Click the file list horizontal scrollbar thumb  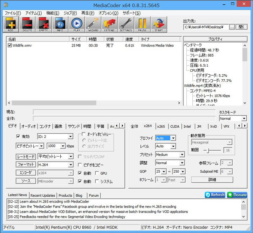point(54,103)
